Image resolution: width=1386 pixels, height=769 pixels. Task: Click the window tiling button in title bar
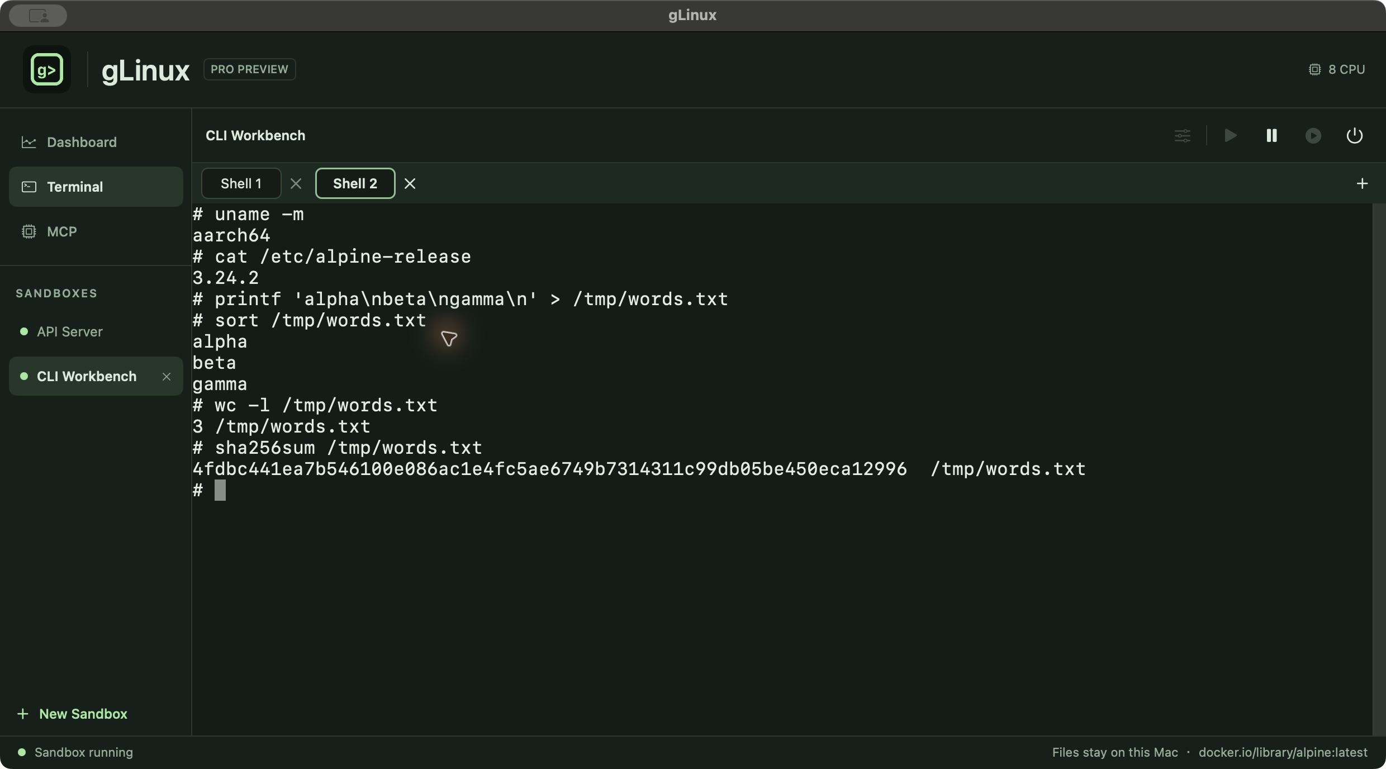(x=38, y=15)
